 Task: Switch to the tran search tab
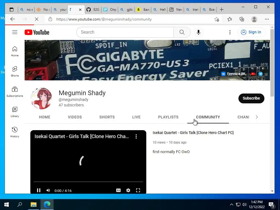click(x=192, y=10)
